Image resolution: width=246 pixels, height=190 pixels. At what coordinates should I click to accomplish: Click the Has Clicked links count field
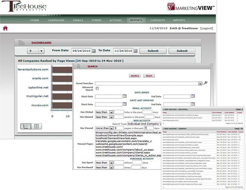[119, 112]
